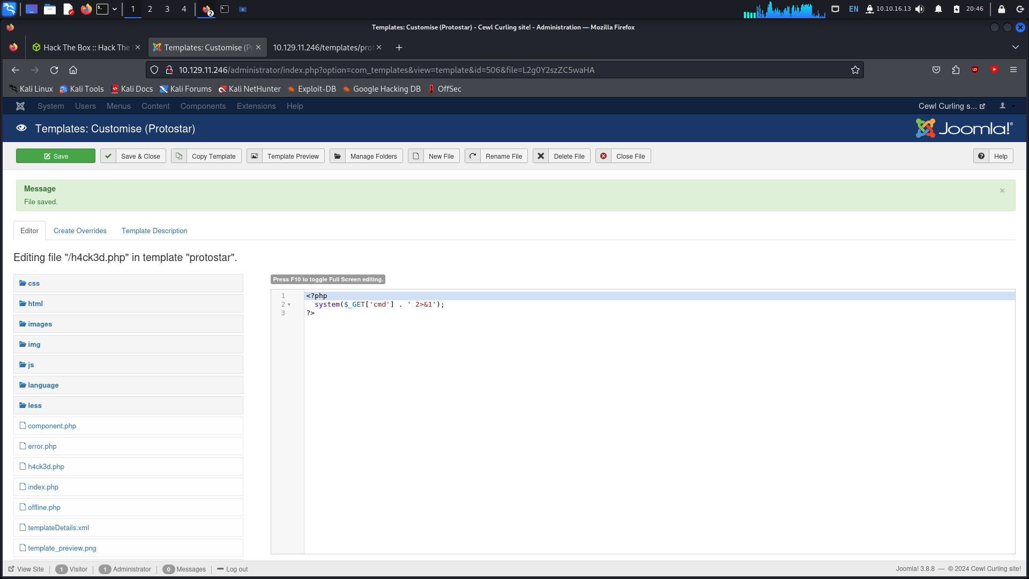This screenshot has width=1029, height=579.
Task: Click the Save to Pocket icon
Action: coord(936,70)
